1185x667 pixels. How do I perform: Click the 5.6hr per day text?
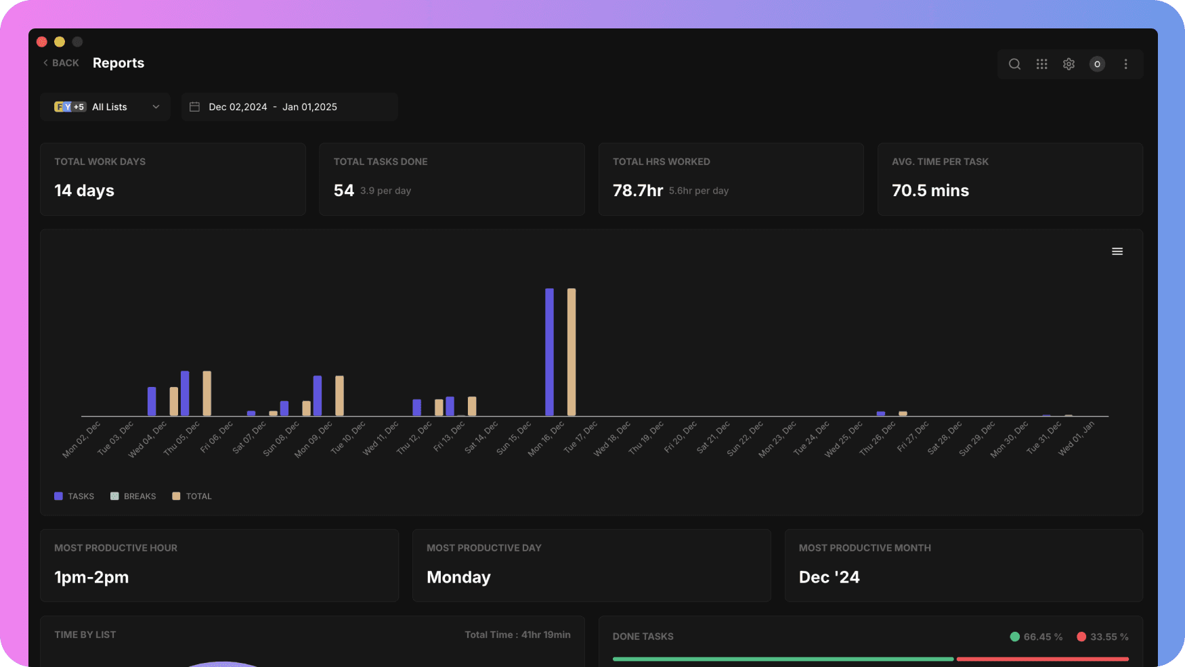coord(699,191)
